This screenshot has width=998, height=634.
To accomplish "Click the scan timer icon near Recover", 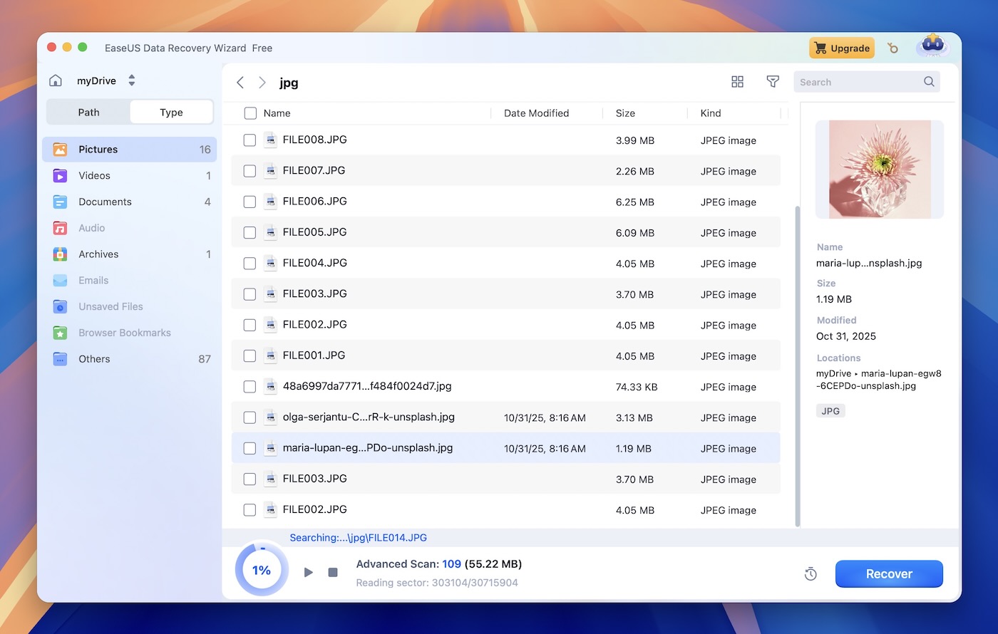I will 810,573.
